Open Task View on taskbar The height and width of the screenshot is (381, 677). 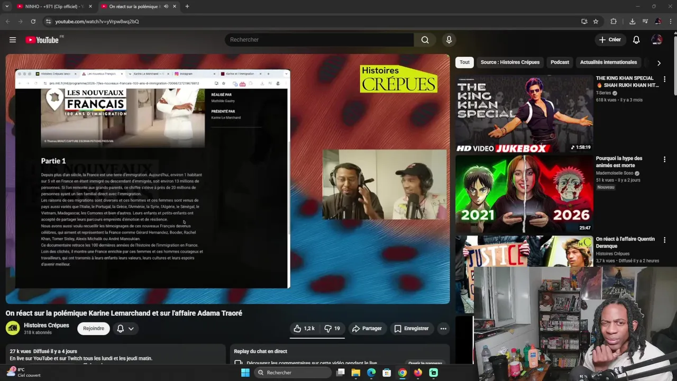point(341,373)
